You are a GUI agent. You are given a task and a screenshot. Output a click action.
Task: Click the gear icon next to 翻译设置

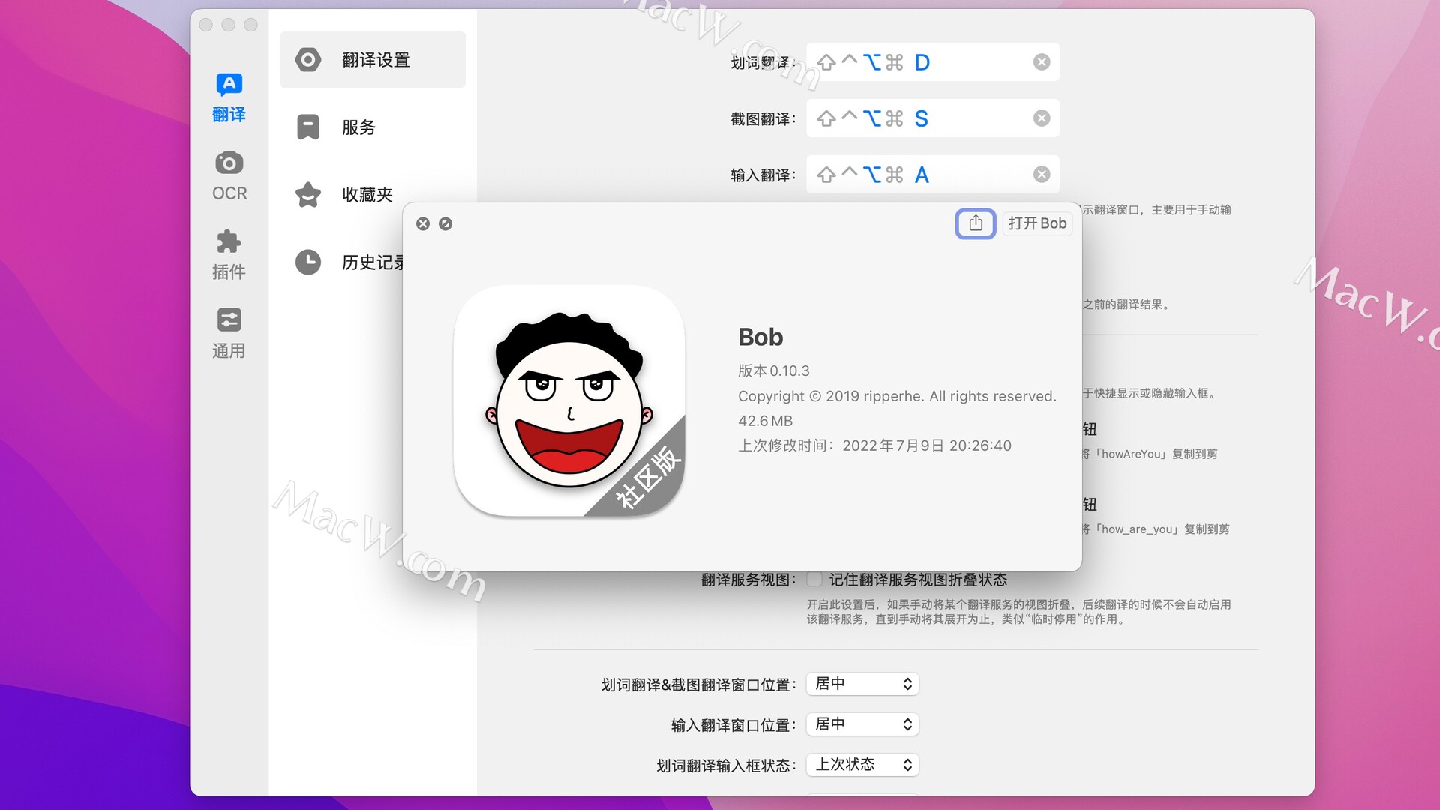tap(308, 59)
